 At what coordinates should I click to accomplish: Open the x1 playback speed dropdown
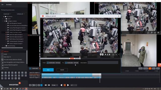coord(74,85)
